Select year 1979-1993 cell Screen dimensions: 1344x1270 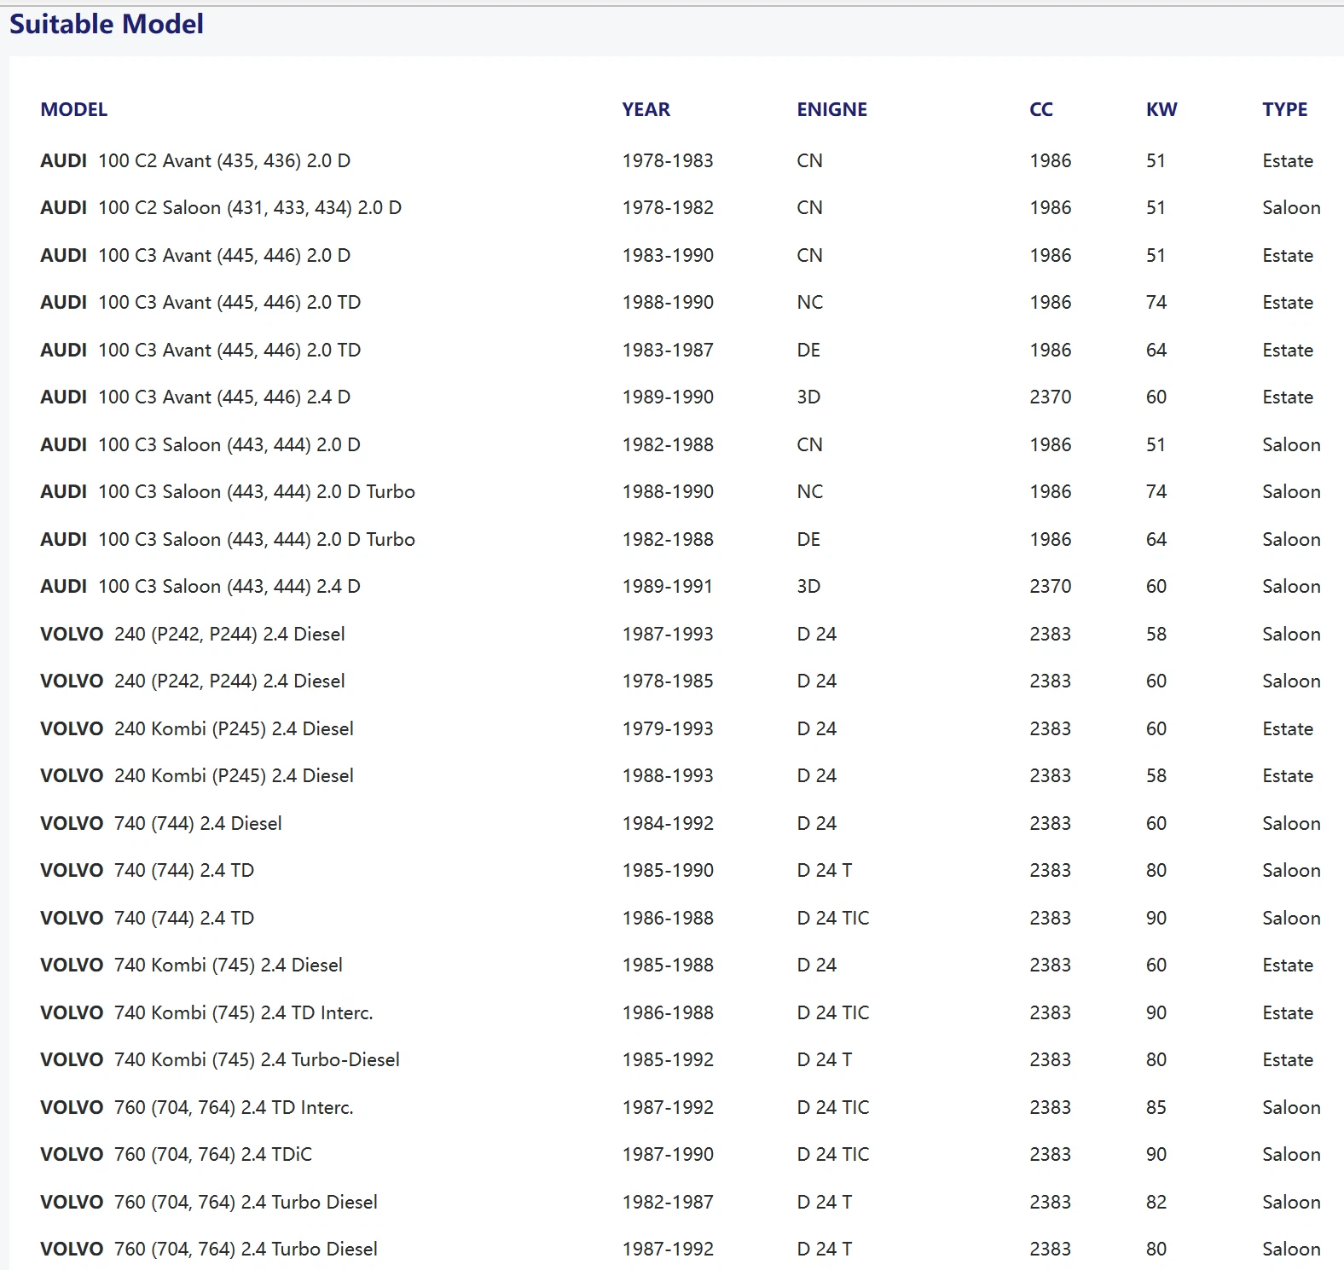point(668,728)
